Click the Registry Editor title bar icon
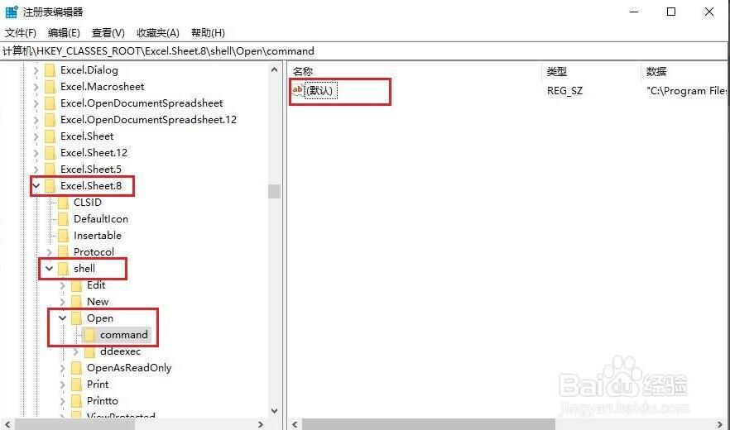The image size is (730, 430). 12,12
